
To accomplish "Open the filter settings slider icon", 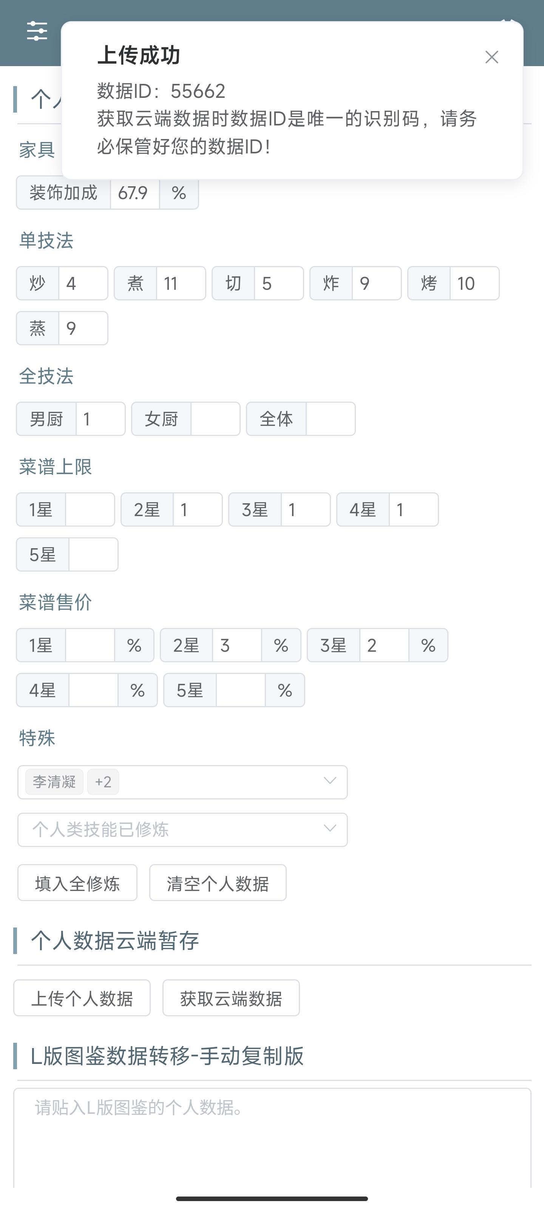I will click(37, 31).
